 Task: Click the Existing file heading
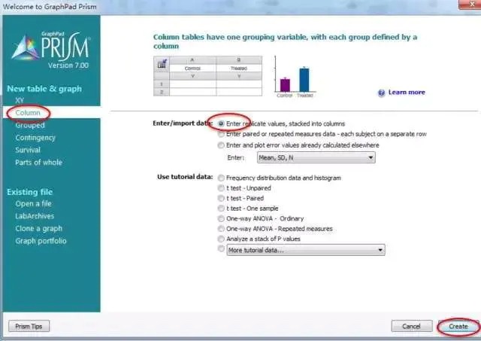click(30, 192)
